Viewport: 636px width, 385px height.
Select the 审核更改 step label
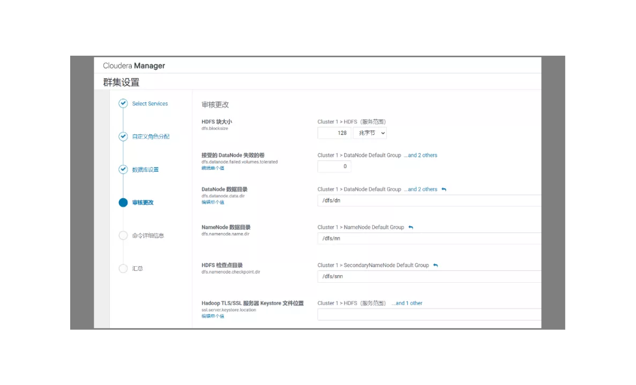(x=143, y=202)
